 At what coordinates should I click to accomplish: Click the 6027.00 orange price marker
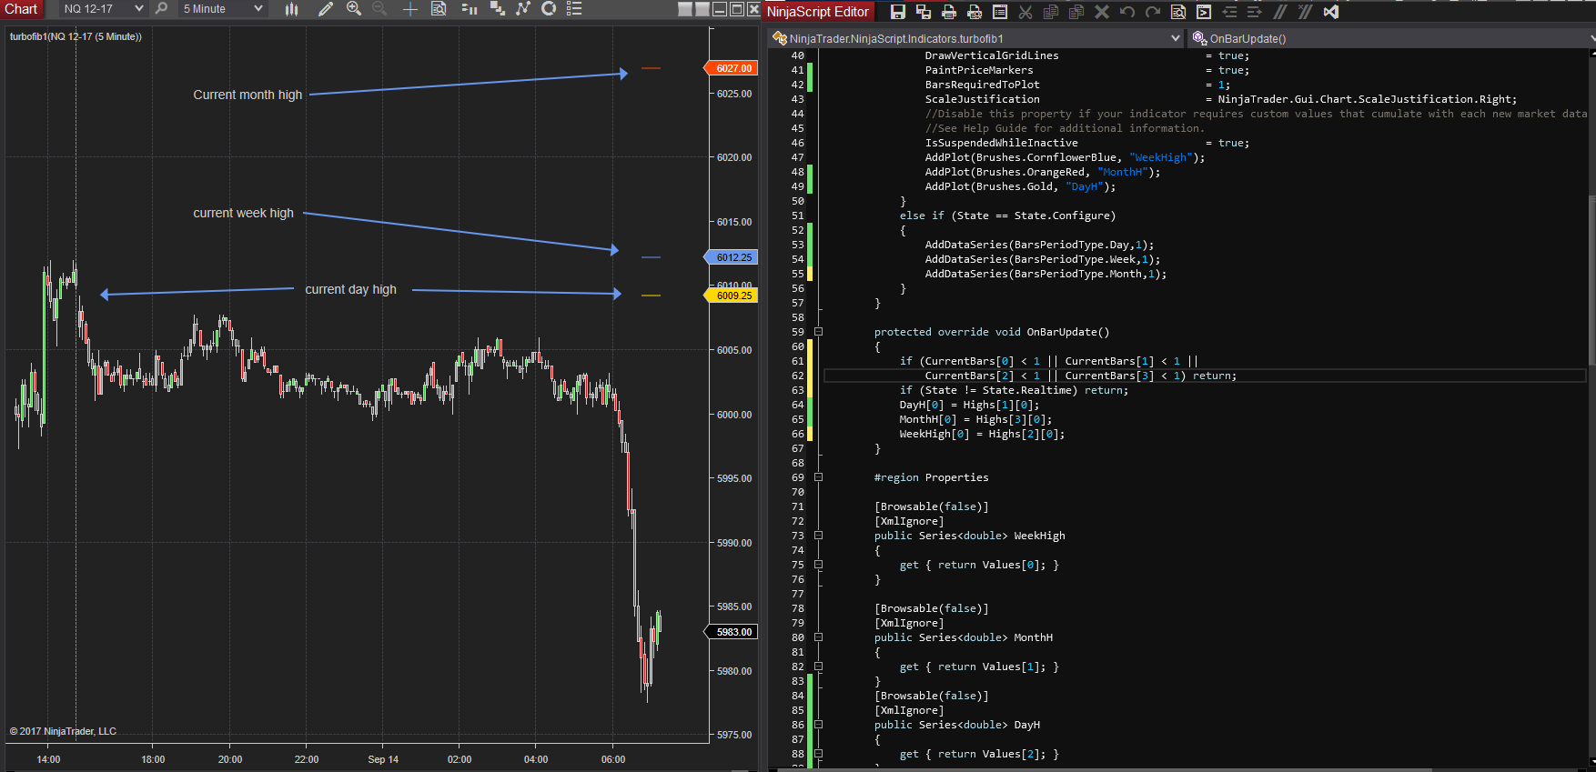click(x=732, y=68)
